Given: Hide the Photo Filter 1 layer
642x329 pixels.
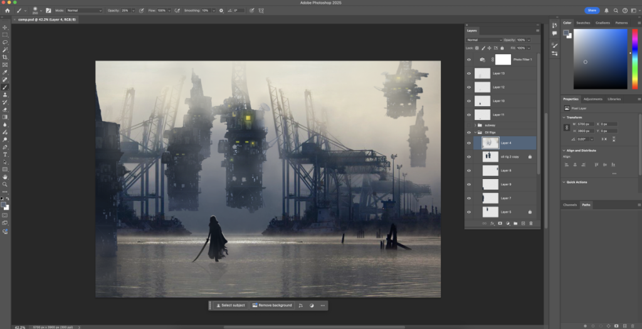Looking at the screenshot, I should click(x=469, y=60).
